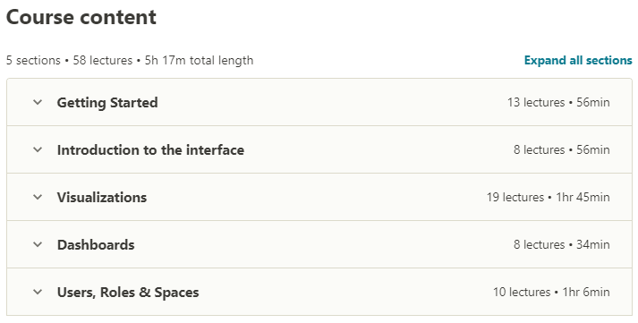Expand the Dashboards section chevron

[x=38, y=244]
